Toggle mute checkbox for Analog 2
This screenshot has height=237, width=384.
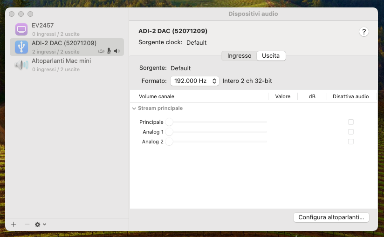point(351,142)
